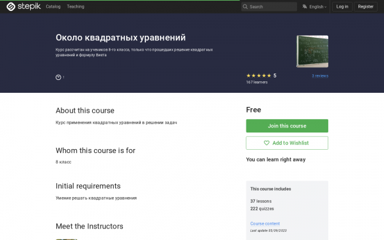Click the 222 quizzes text

(262, 209)
